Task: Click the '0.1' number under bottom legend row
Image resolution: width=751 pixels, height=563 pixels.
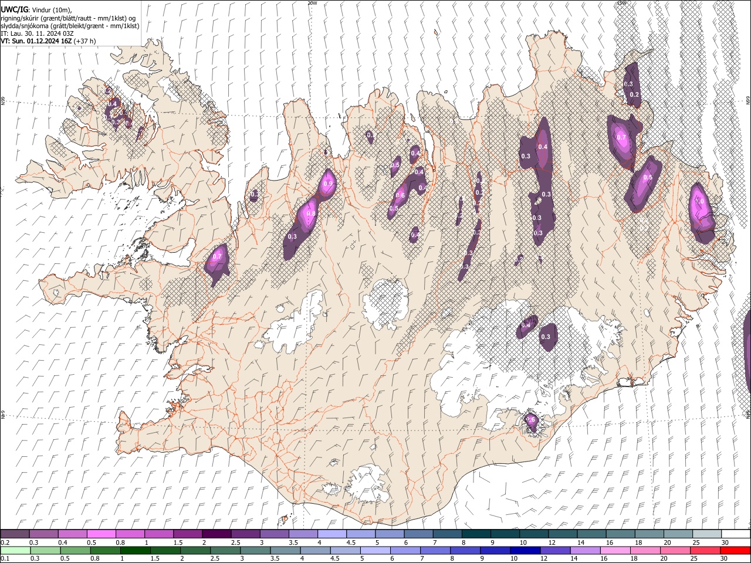Action: click(x=5, y=559)
